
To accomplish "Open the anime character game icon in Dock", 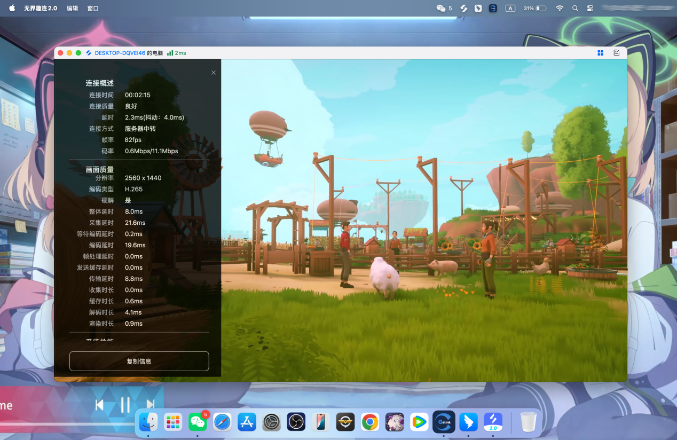I will tap(395, 422).
